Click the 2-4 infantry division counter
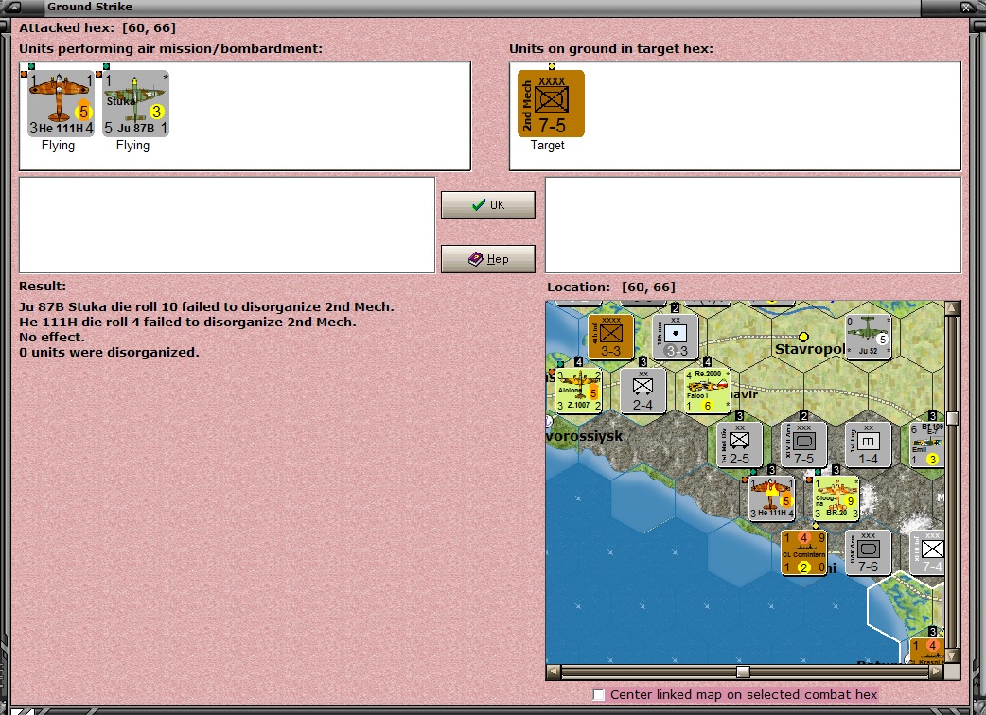This screenshot has height=715, width=986. click(643, 391)
